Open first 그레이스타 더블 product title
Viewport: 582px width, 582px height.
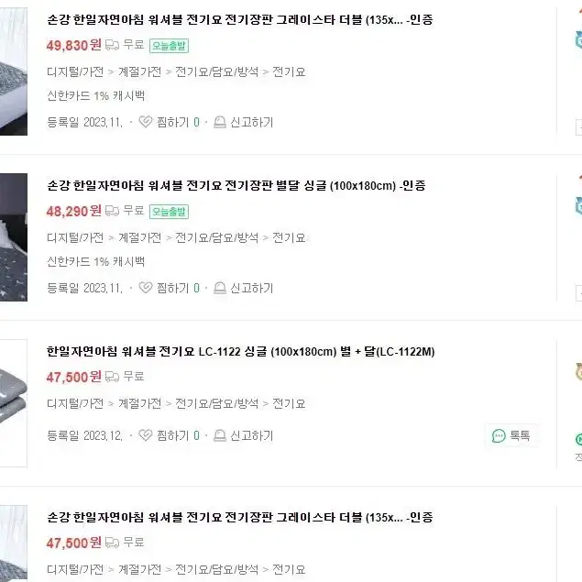[240, 19]
